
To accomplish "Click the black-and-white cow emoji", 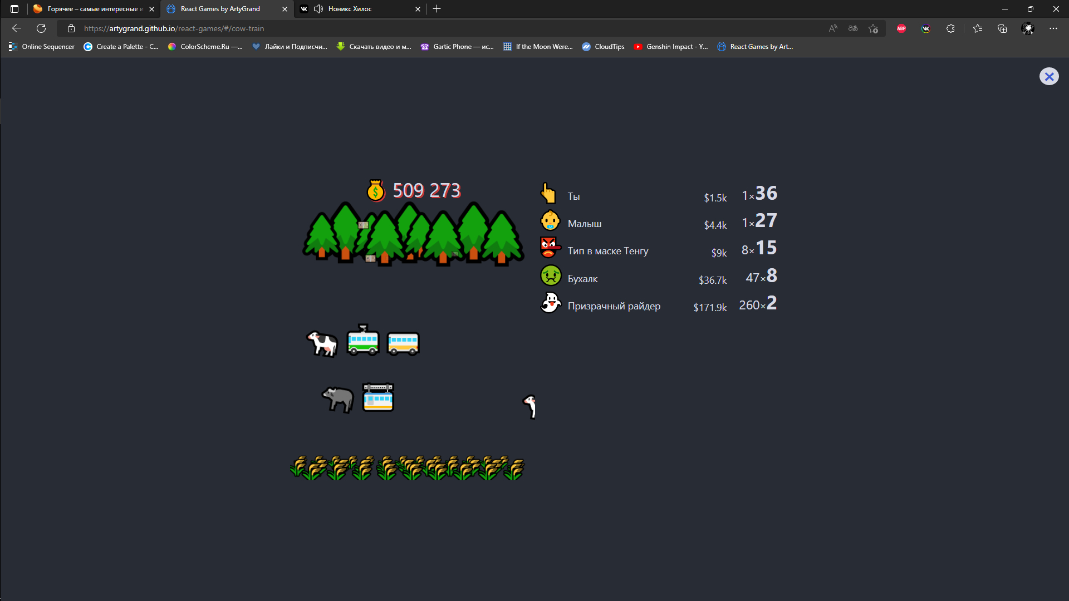I will pos(322,342).
